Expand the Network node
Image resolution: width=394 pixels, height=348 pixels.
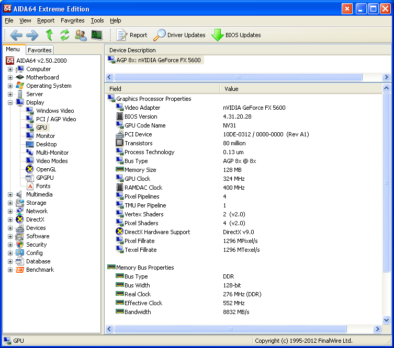click(x=10, y=211)
